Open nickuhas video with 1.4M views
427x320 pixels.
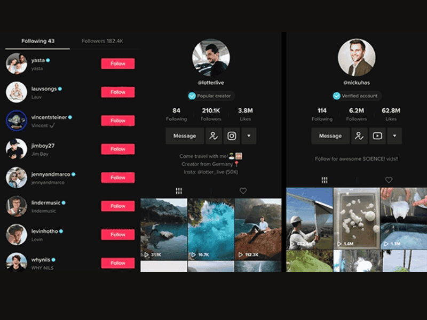click(x=357, y=219)
